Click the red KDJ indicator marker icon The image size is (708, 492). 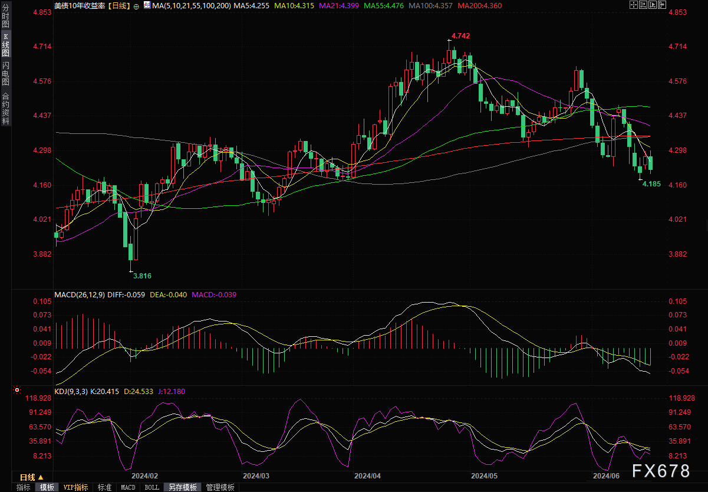17,390
